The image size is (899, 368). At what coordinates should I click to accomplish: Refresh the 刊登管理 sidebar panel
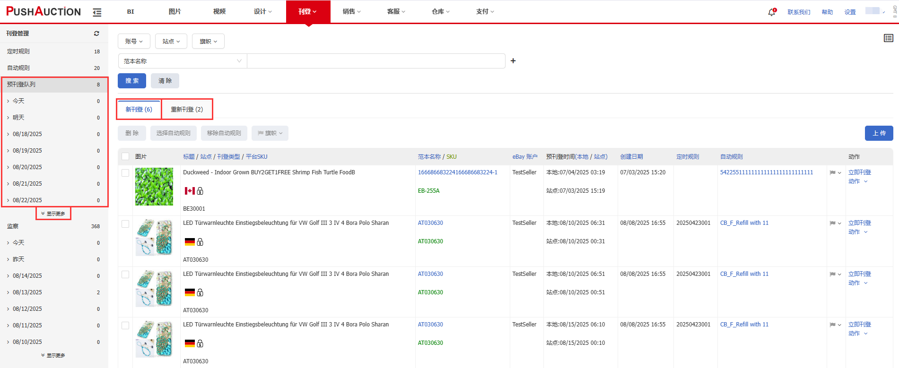[96, 34]
